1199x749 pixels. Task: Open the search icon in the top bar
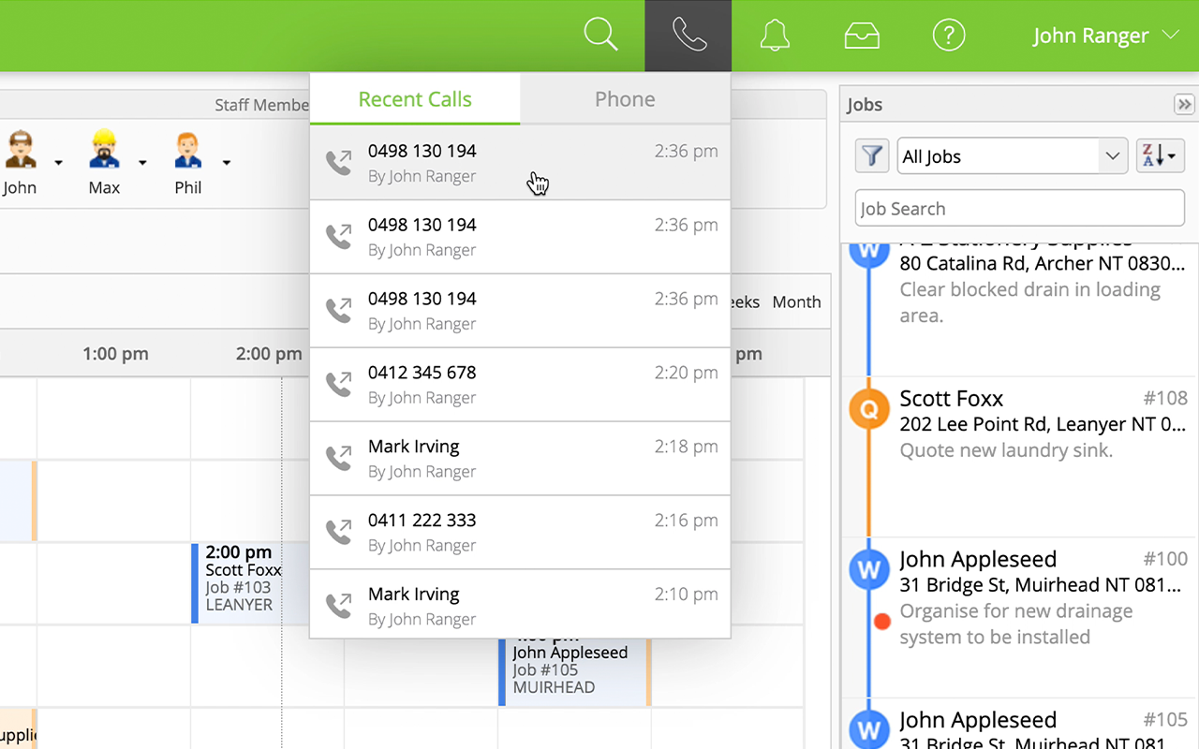tap(600, 35)
